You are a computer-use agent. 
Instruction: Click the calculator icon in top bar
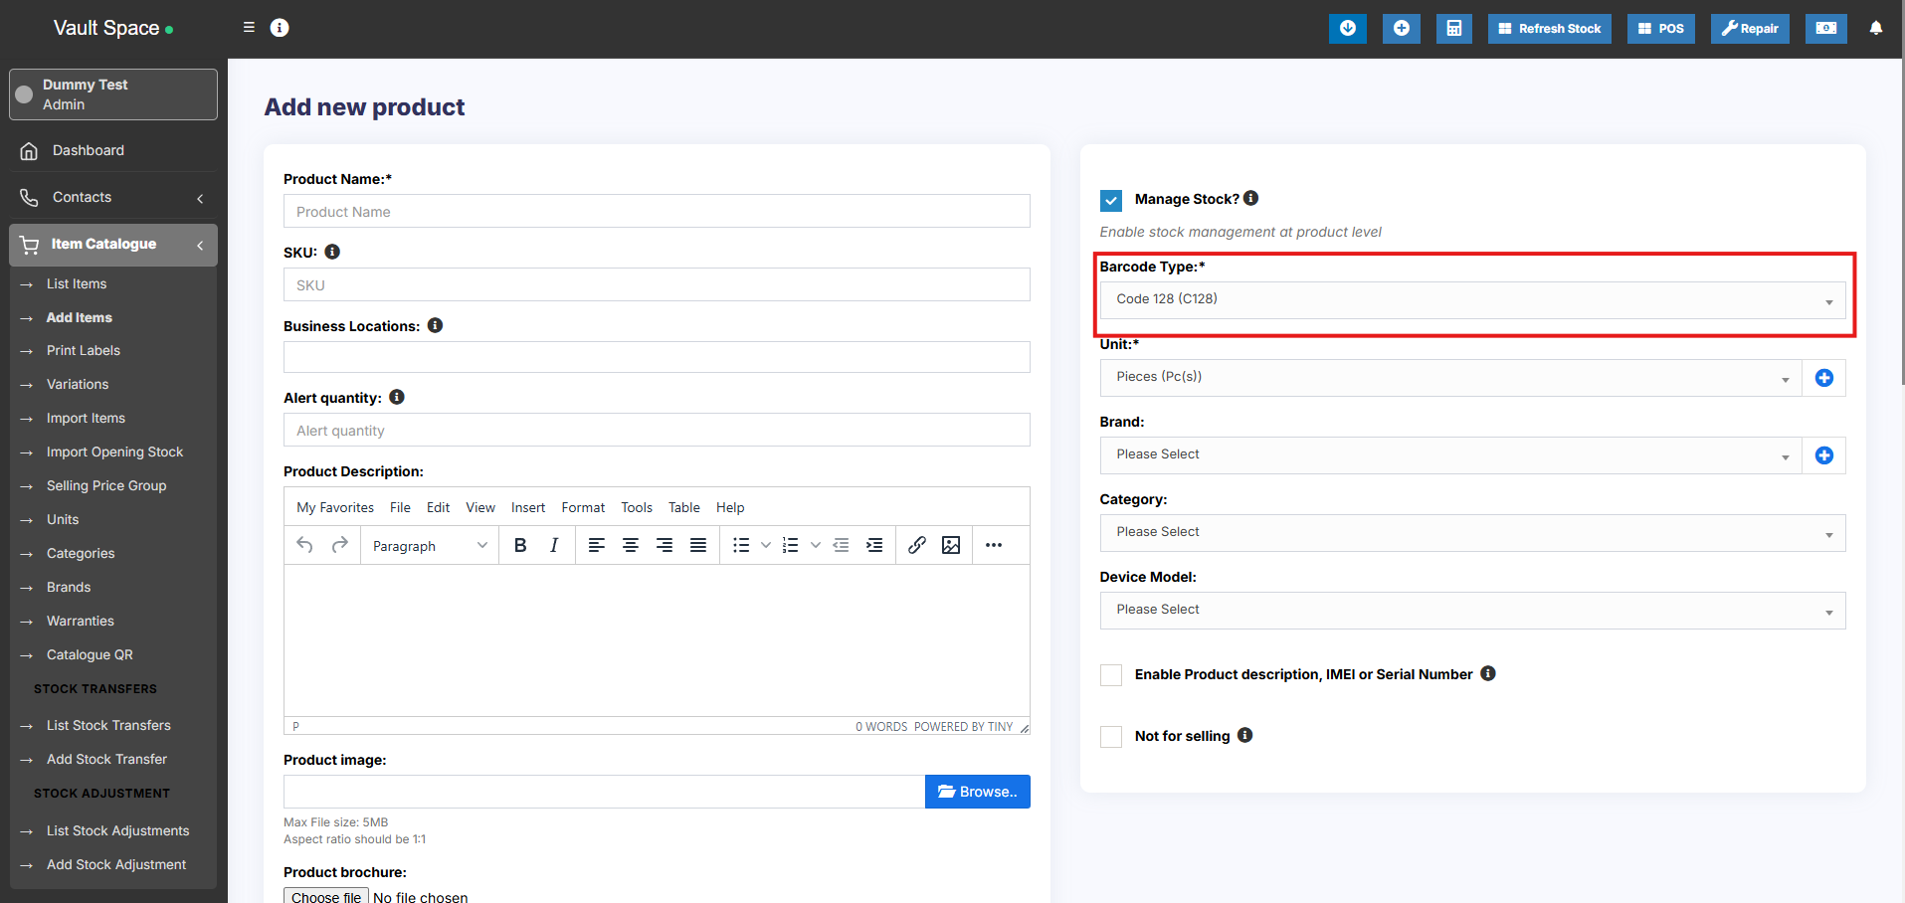pyautogui.click(x=1453, y=29)
